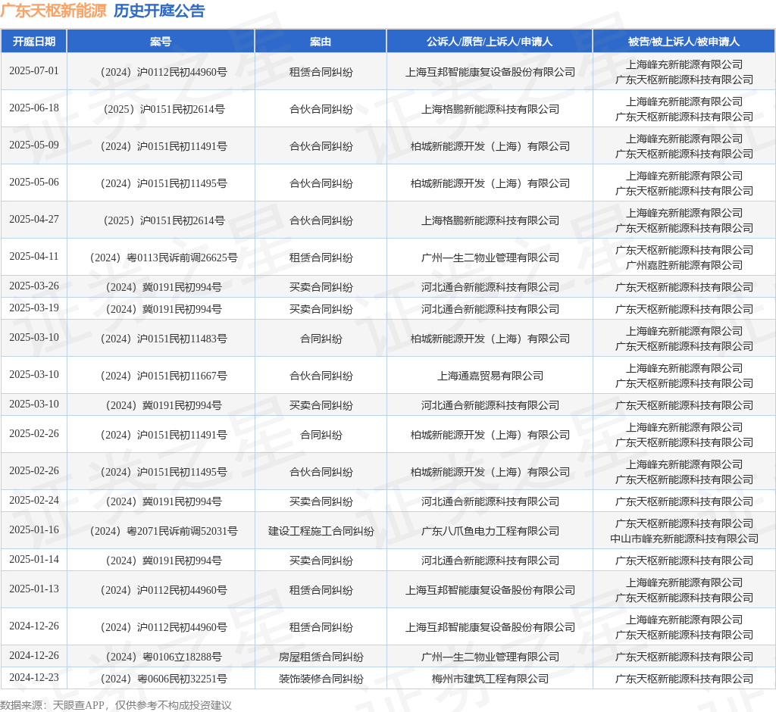Select plaintiff 梅州市建筑工程有限公司

pyautogui.click(x=490, y=679)
